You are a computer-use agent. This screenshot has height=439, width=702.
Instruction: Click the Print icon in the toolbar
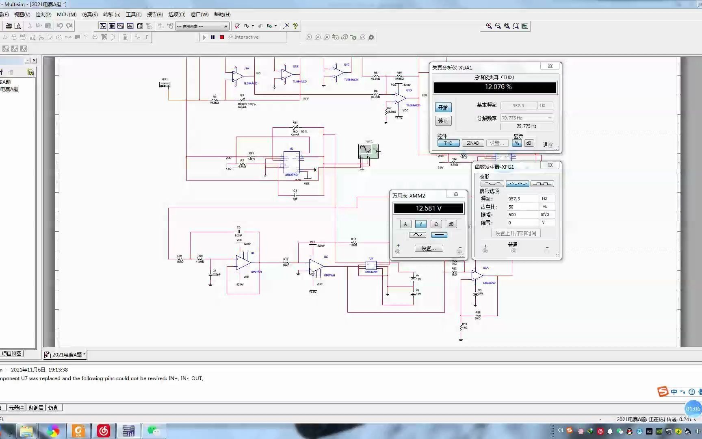9,26
